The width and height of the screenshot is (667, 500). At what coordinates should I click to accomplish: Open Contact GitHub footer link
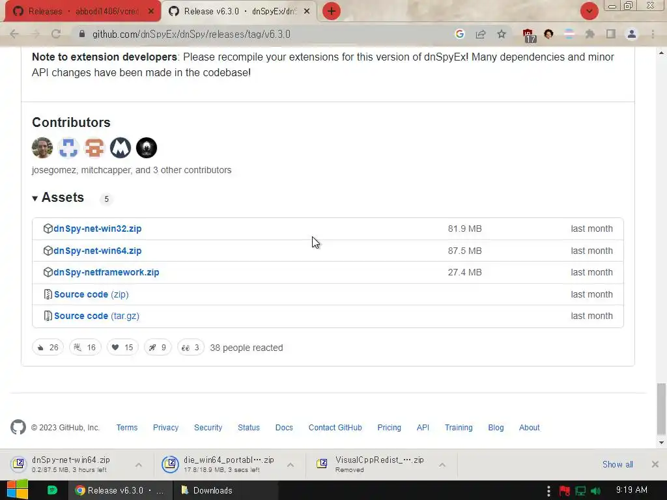[x=335, y=427]
